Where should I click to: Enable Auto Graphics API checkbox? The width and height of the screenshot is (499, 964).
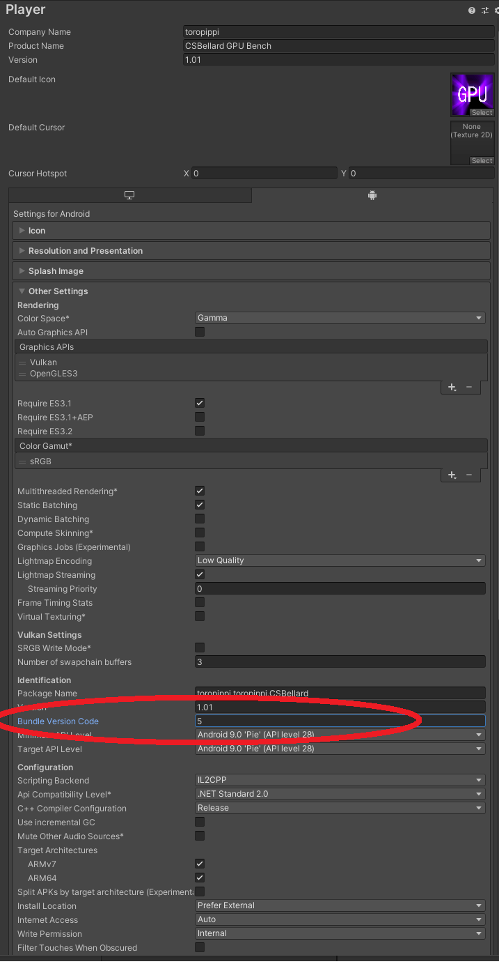[200, 332]
